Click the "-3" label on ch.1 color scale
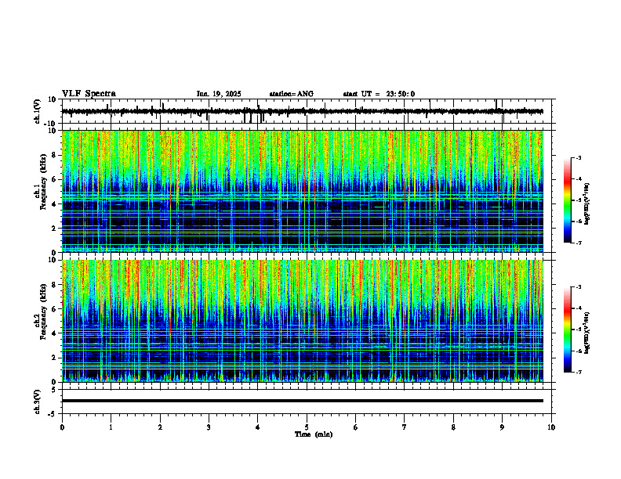Screen dimensions: 621x479 tap(579, 157)
